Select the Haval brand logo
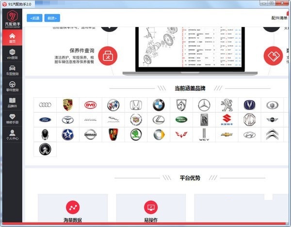This screenshot has width=291, height=227. pos(91,120)
